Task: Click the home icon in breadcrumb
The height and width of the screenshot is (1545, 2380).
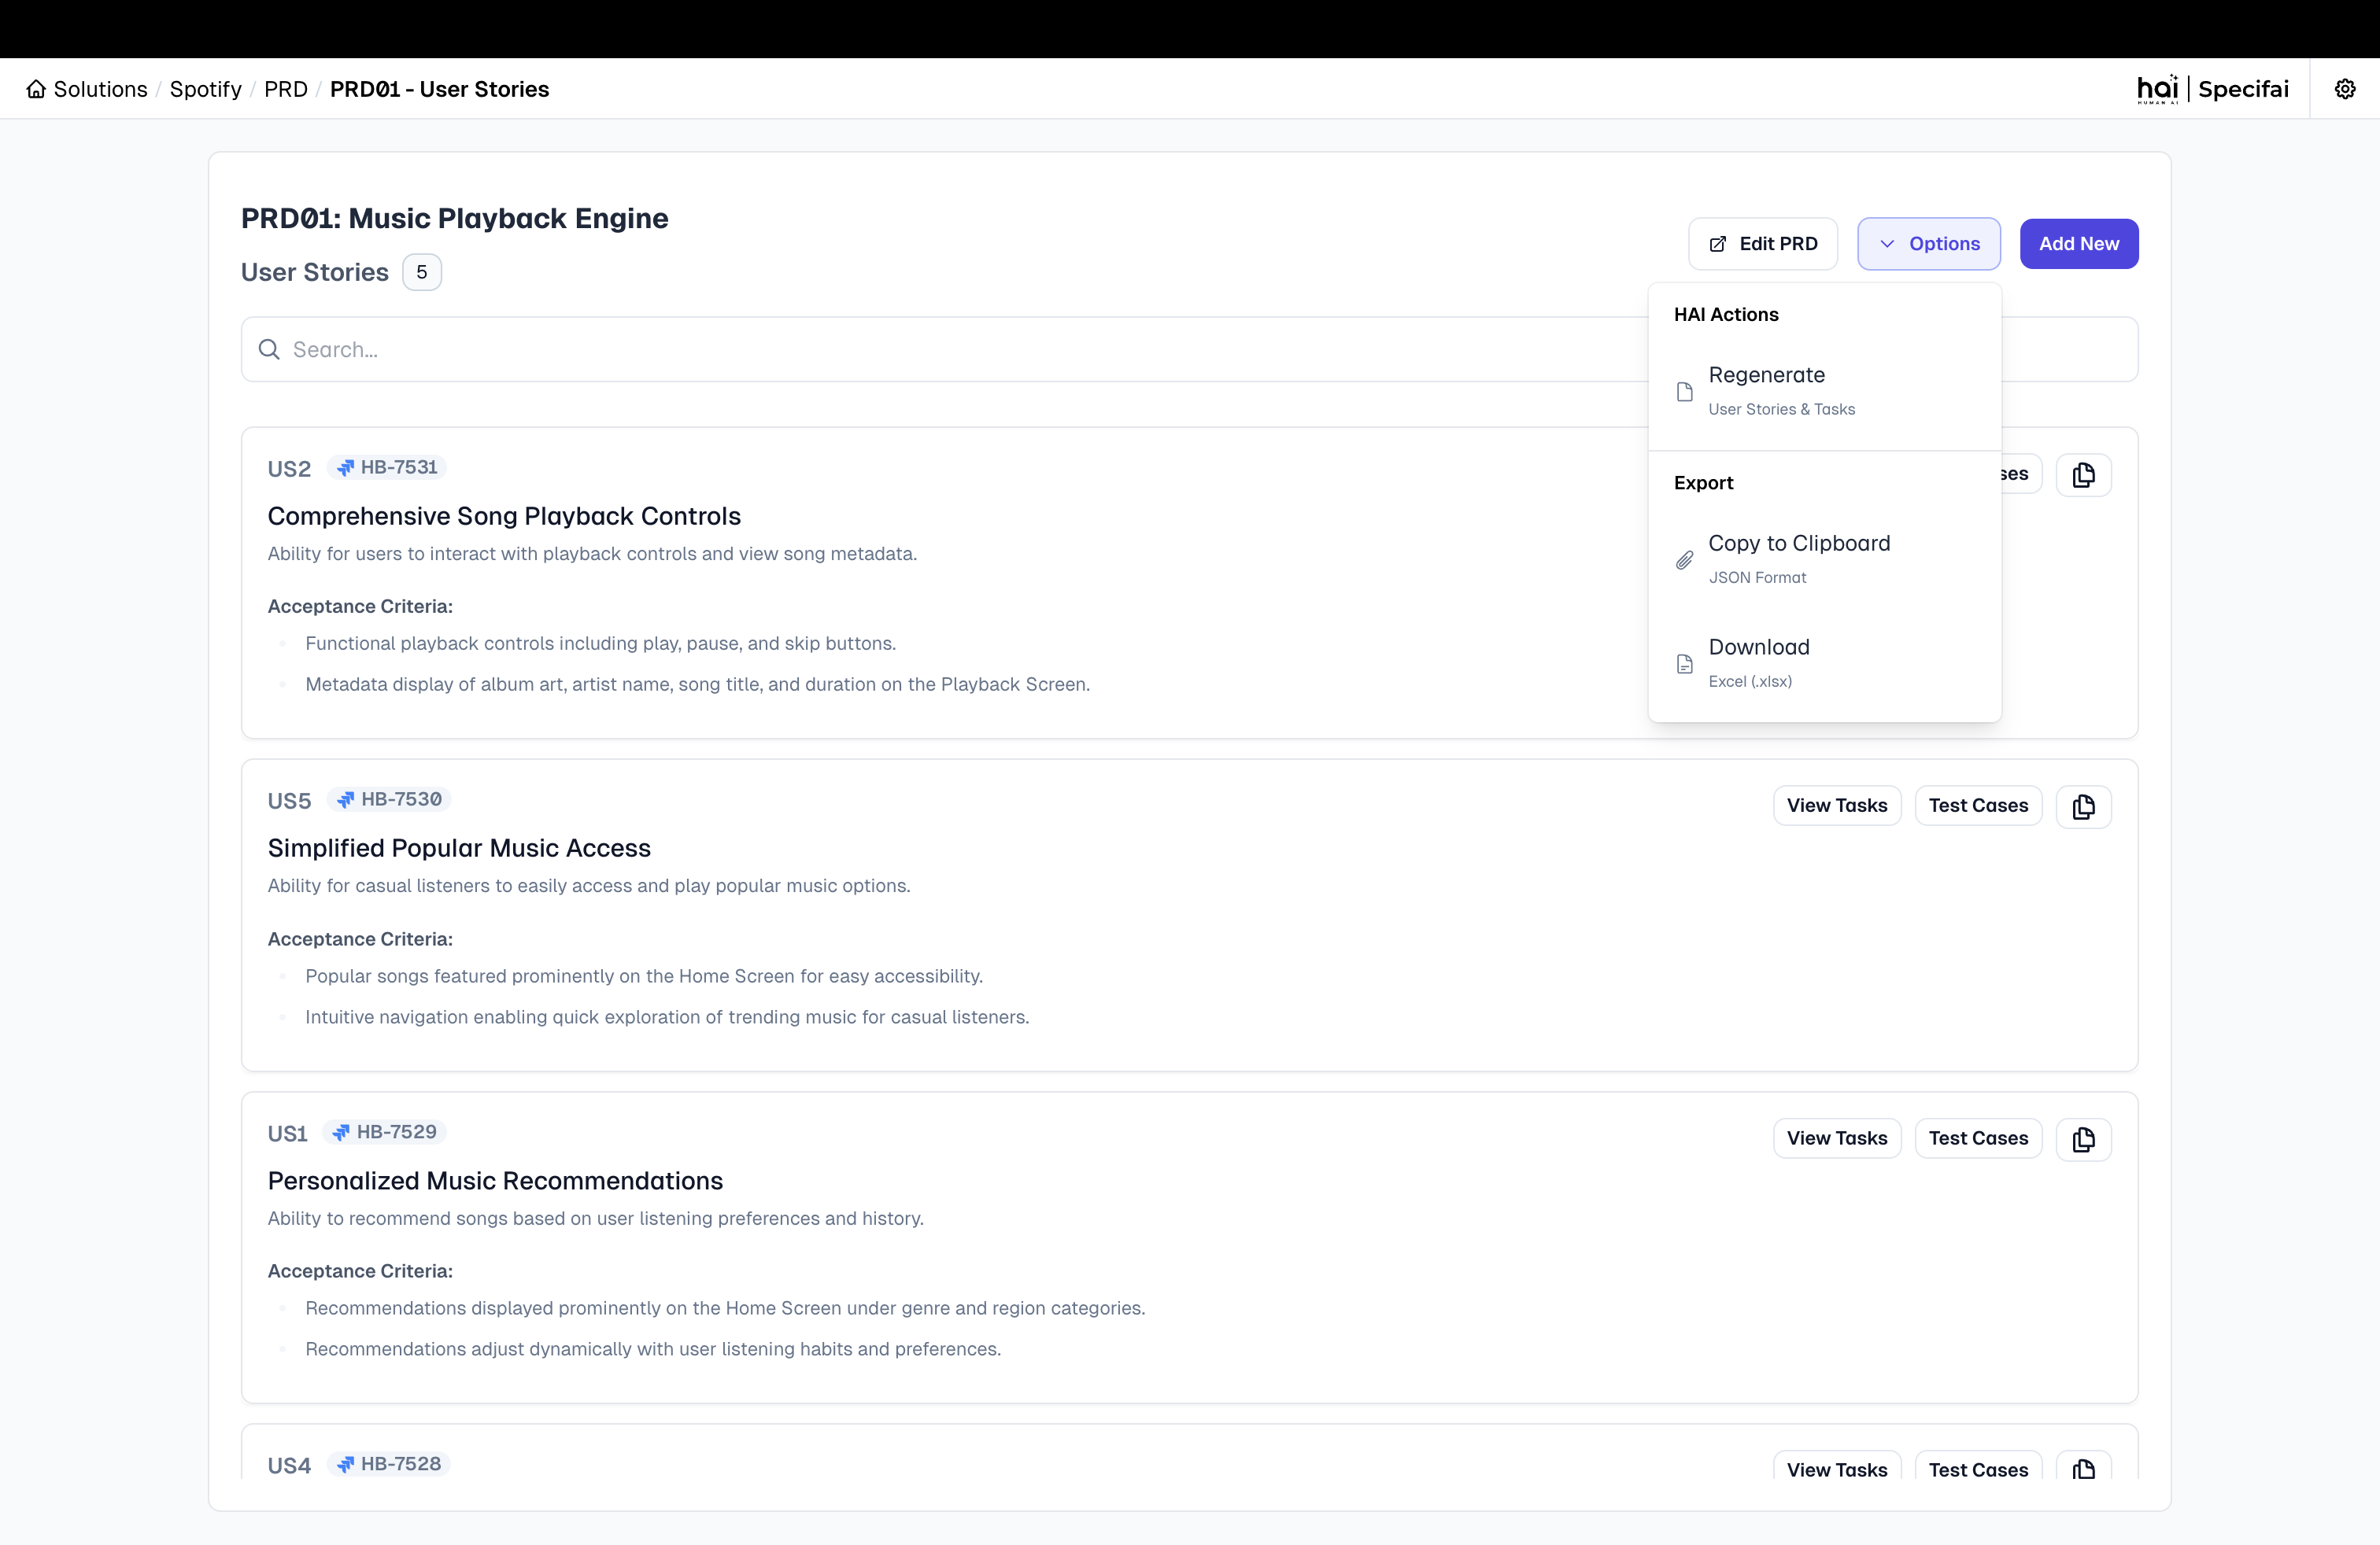Action: [x=36, y=89]
